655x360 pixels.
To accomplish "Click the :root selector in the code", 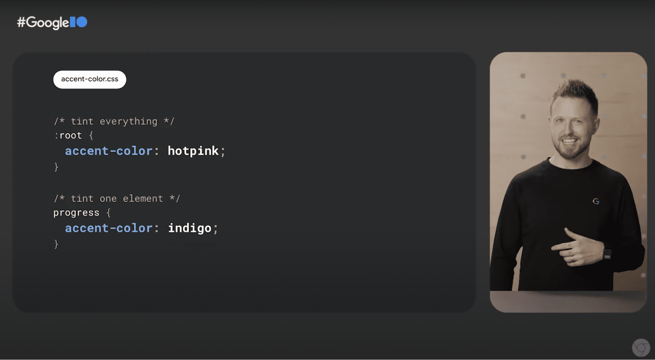I will tap(67, 136).
